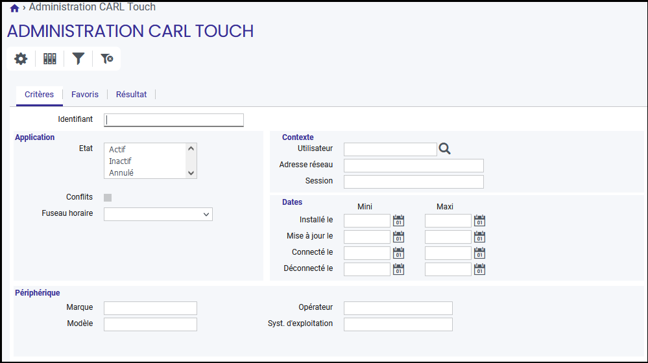Viewport: 648px width, 363px height.
Task: Focus the Session input field
Action: (414, 181)
